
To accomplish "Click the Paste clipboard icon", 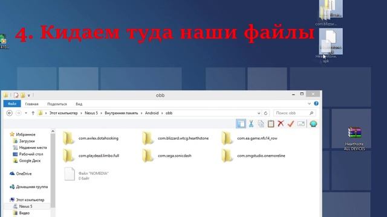I will coord(271,124).
